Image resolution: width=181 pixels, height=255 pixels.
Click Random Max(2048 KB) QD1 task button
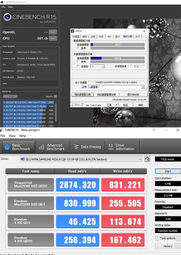31,203
